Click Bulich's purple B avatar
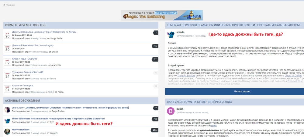The height and width of the screenshot is (137, 304). click(171, 111)
